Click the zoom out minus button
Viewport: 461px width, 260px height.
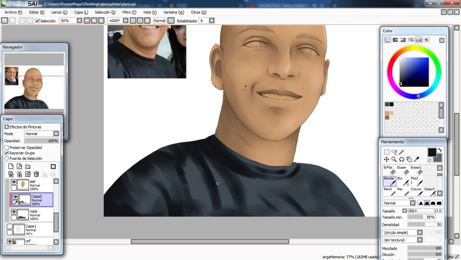click(x=87, y=21)
